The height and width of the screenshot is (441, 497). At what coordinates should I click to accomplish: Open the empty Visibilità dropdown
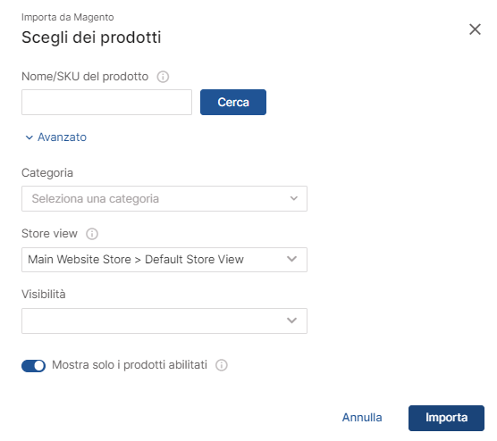point(164,320)
